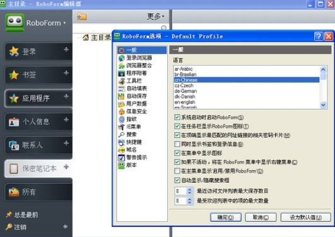Click the new folder icon in toolbar
335x237 pixels.
81,16
